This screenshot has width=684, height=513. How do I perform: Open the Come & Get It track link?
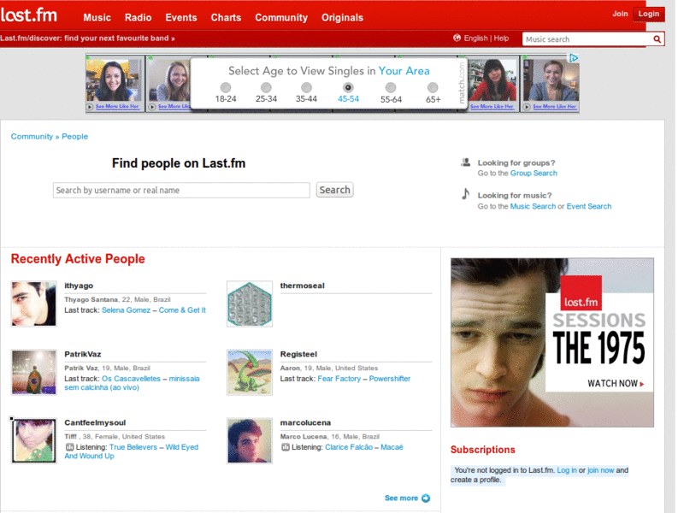[x=182, y=310]
